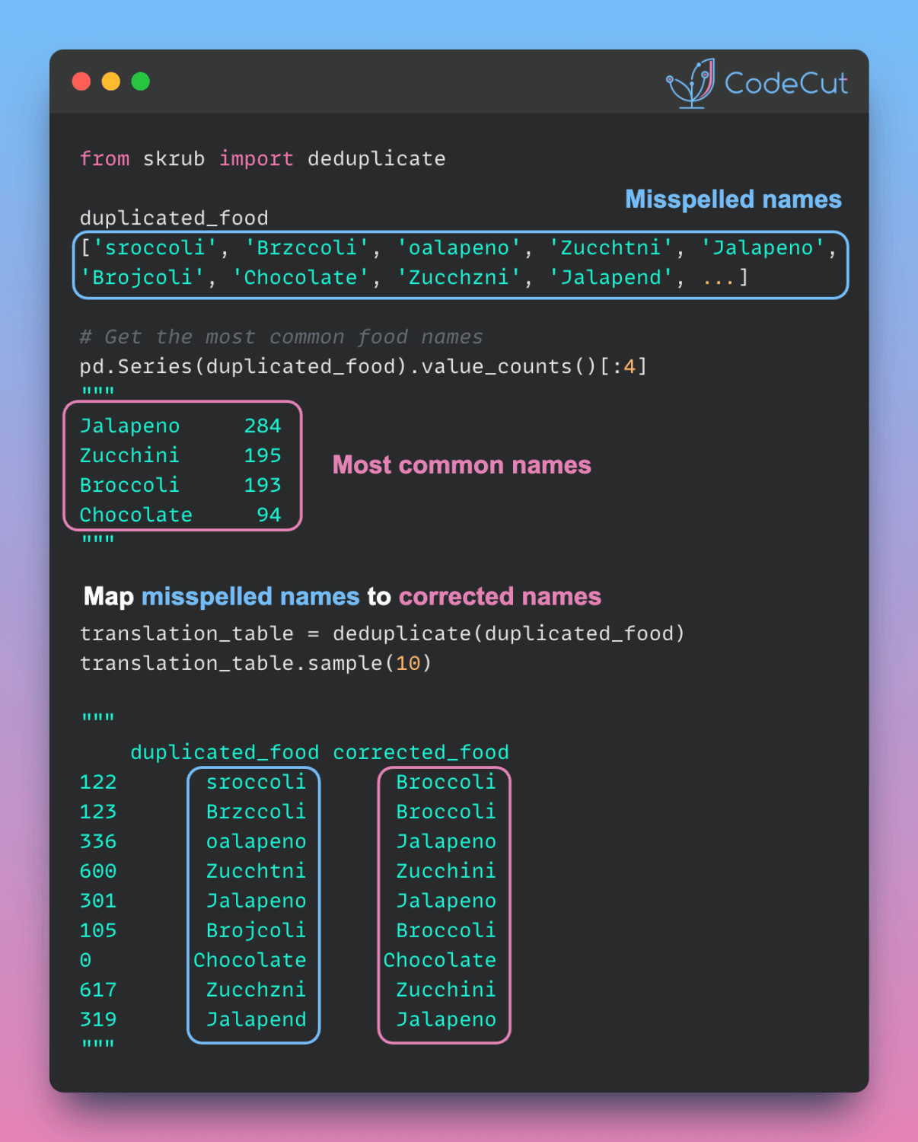Image resolution: width=918 pixels, height=1142 pixels.
Task: Click the 'Most common names' label
Action: [461, 465]
